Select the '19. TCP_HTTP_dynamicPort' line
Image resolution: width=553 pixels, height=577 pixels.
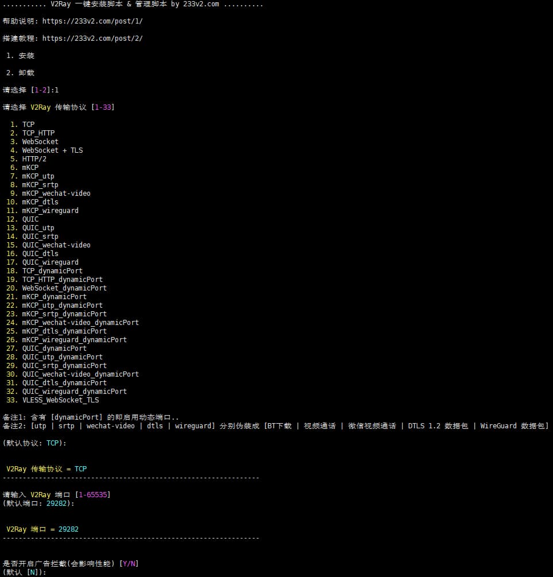click(x=55, y=279)
